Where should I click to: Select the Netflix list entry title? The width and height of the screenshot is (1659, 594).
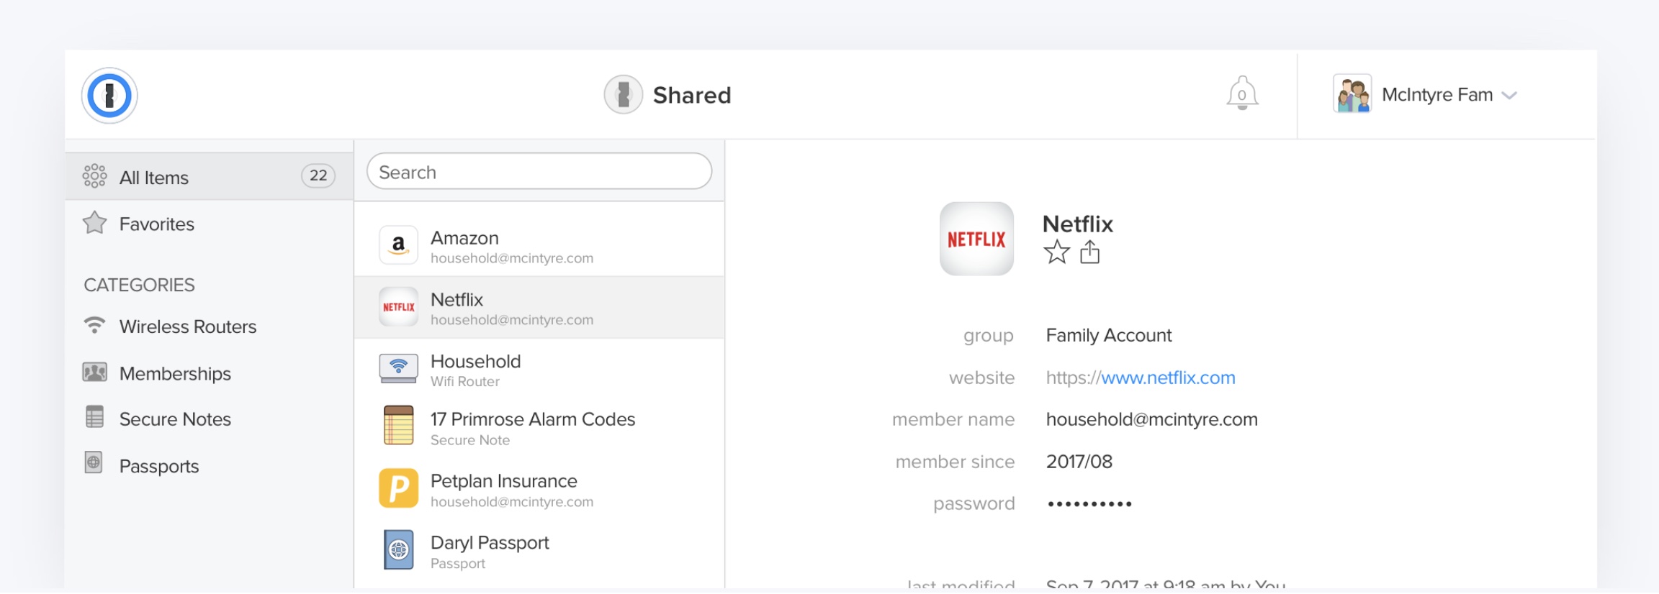tap(457, 299)
